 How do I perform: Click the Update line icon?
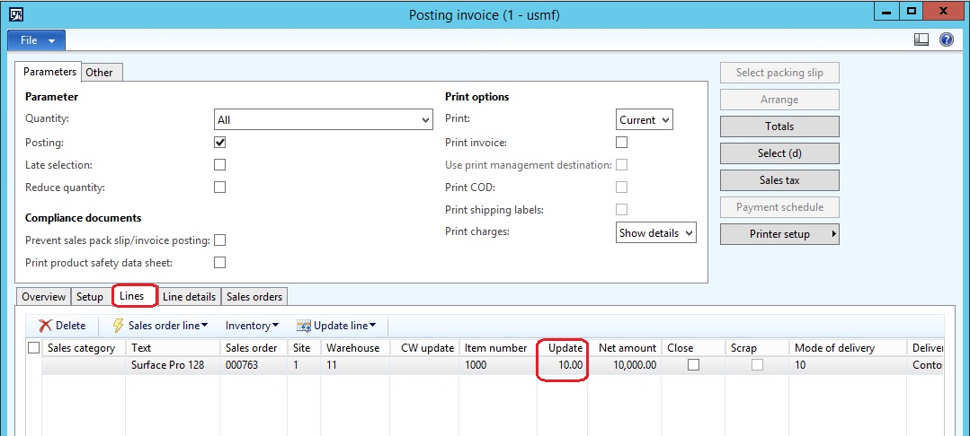304,326
